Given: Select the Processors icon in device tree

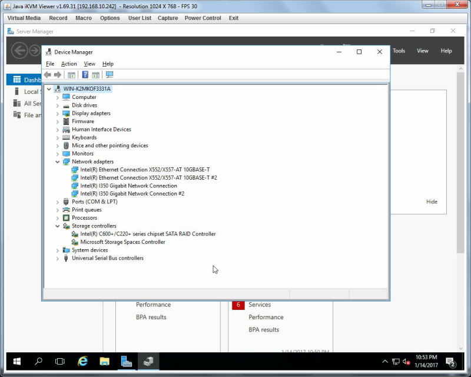Looking at the screenshot, I should (66, 218).
